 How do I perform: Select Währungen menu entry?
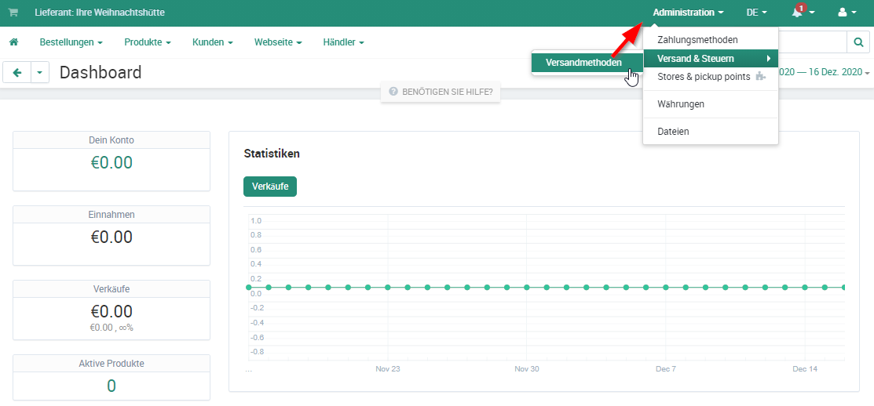(x=711, y=104)
